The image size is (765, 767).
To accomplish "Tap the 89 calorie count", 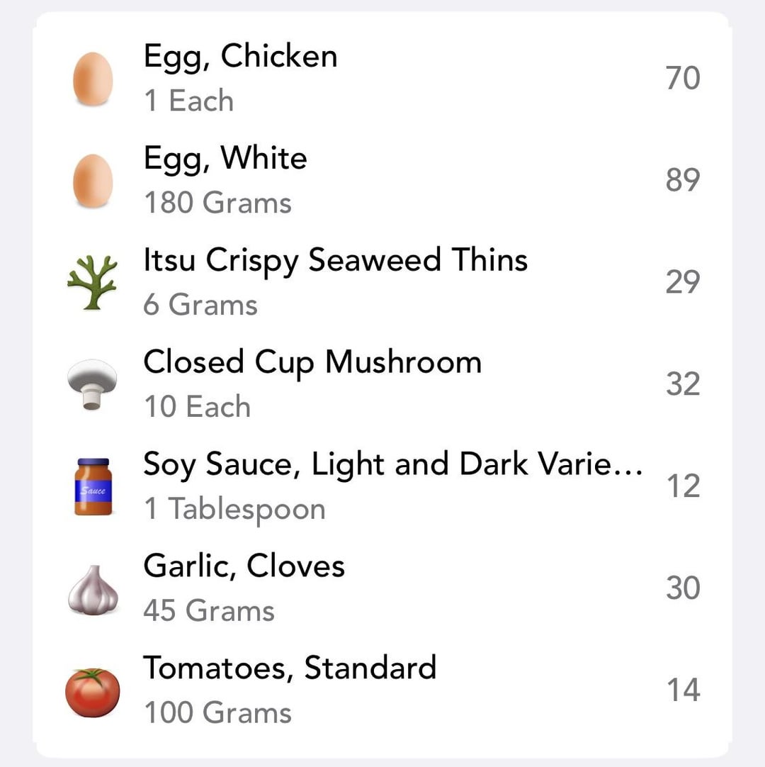I will (683, 179).
